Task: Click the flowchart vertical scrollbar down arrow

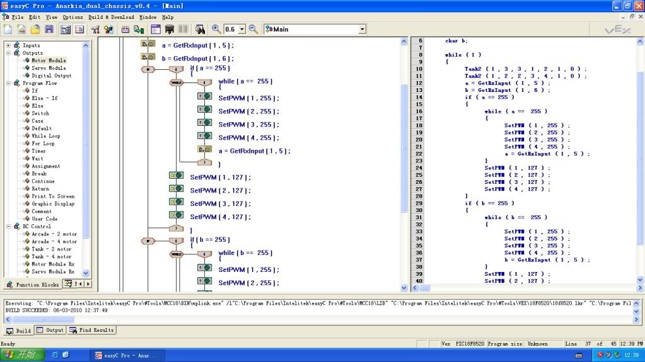Action: [x=404, y=288]
